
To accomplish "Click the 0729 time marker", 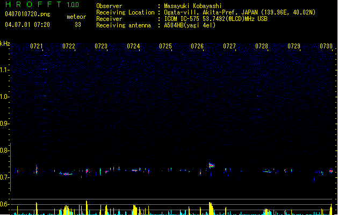I will click(294, 46).
